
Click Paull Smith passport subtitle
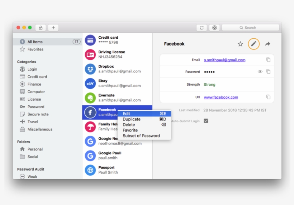point(108,172)
